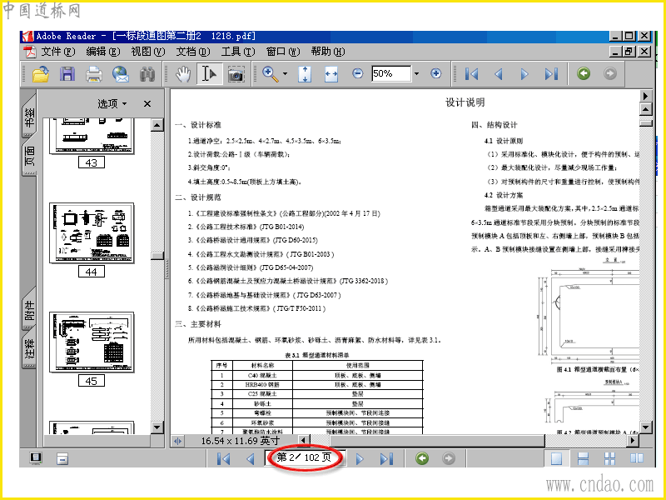Click previous page button in status bar

click(x=251, y=459)
